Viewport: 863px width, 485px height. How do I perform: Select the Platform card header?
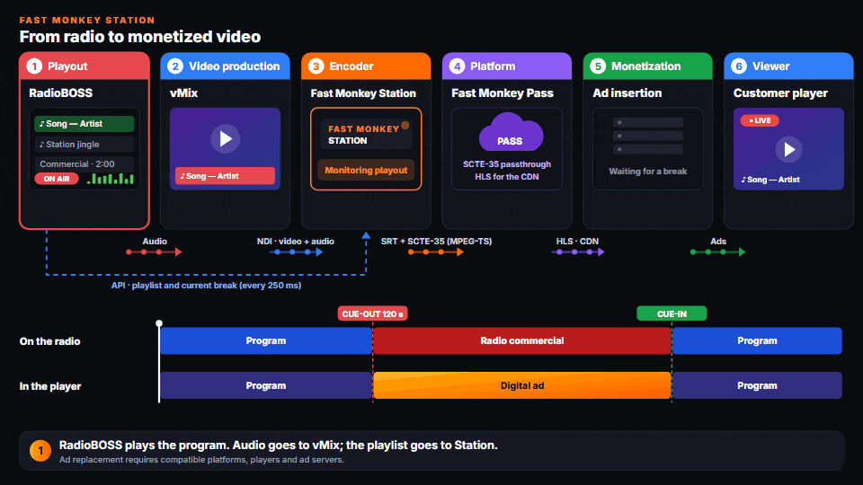click(x=507, y=66)
